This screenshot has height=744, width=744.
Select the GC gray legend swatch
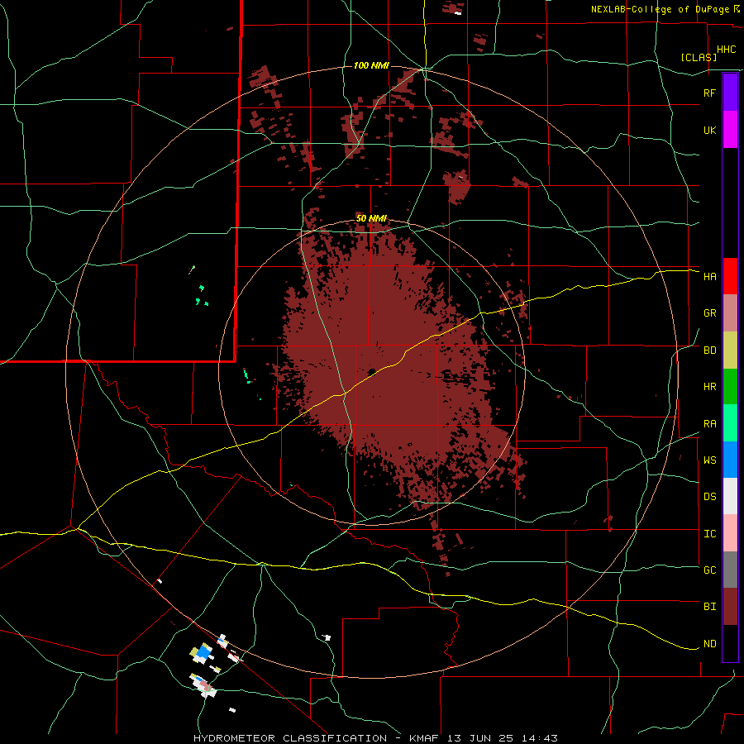tap(730, 570)
